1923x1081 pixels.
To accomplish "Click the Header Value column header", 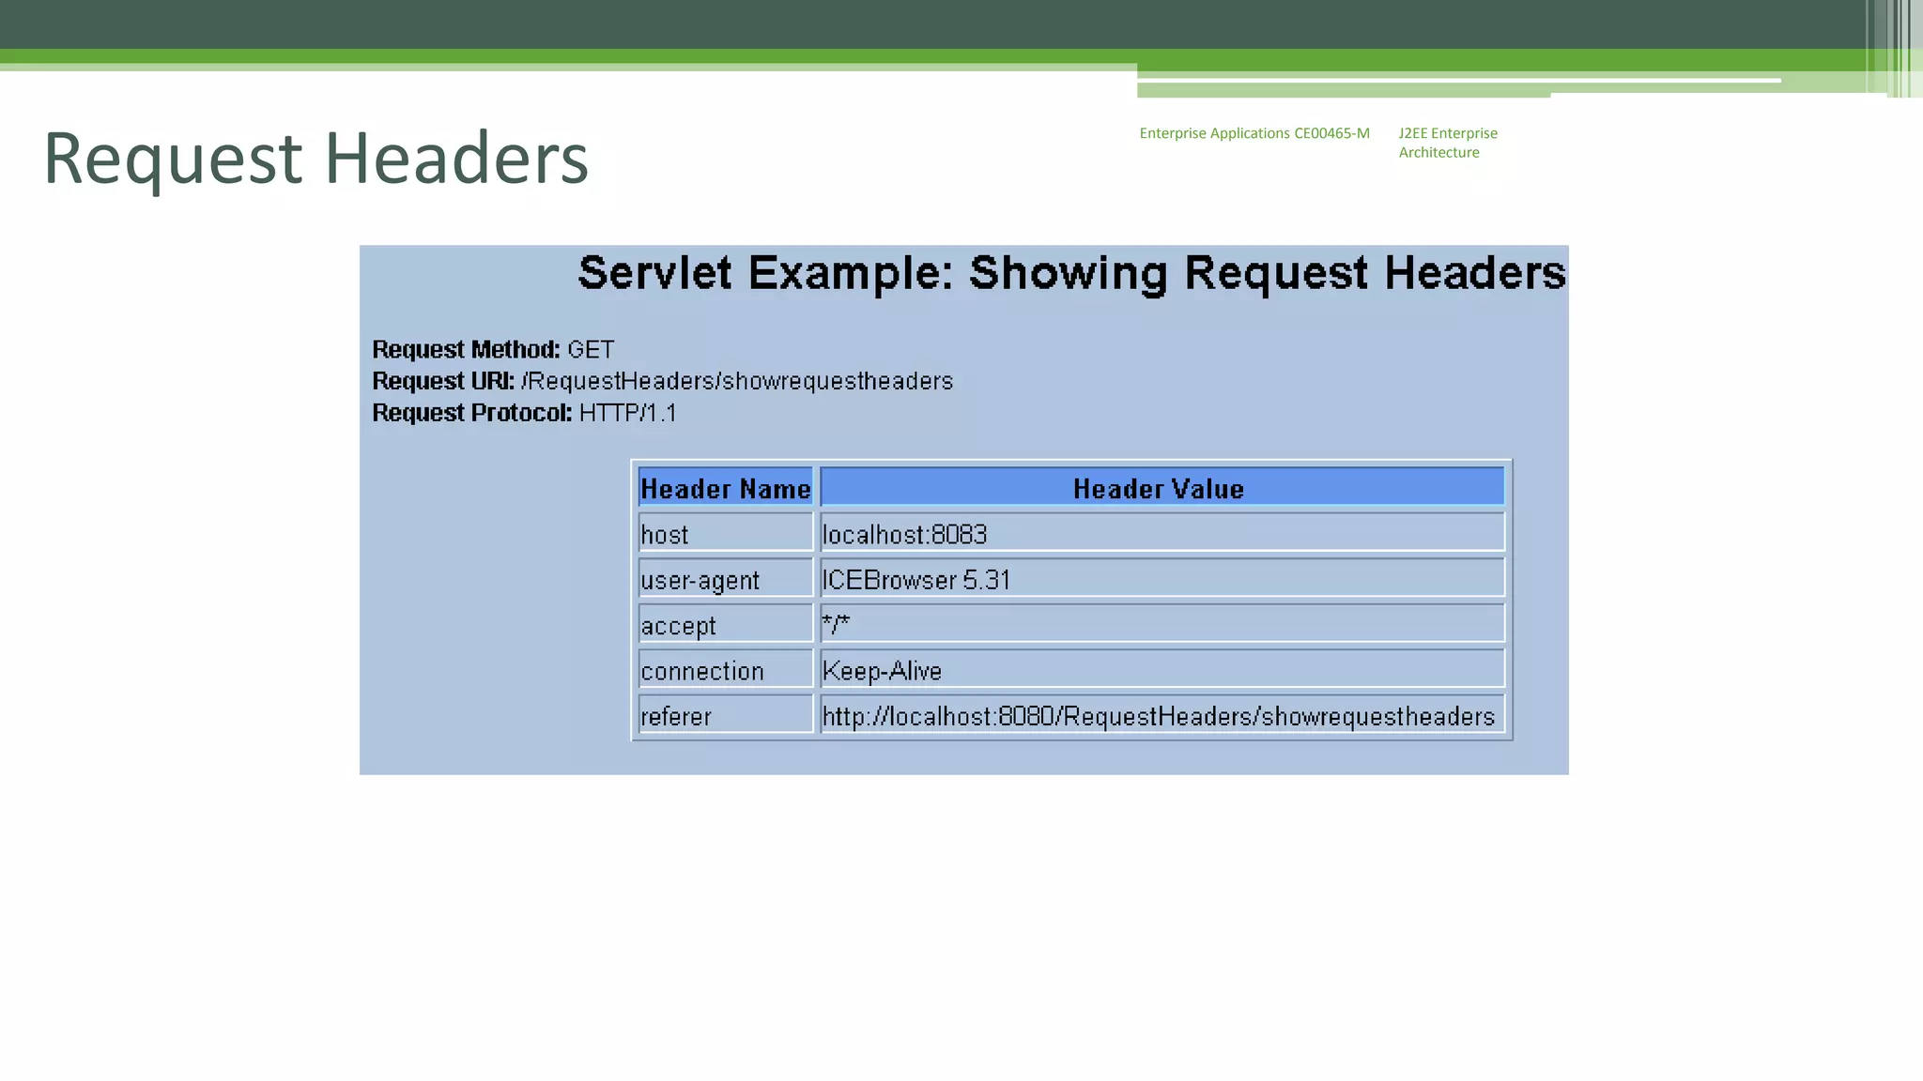I will 1159,488.
